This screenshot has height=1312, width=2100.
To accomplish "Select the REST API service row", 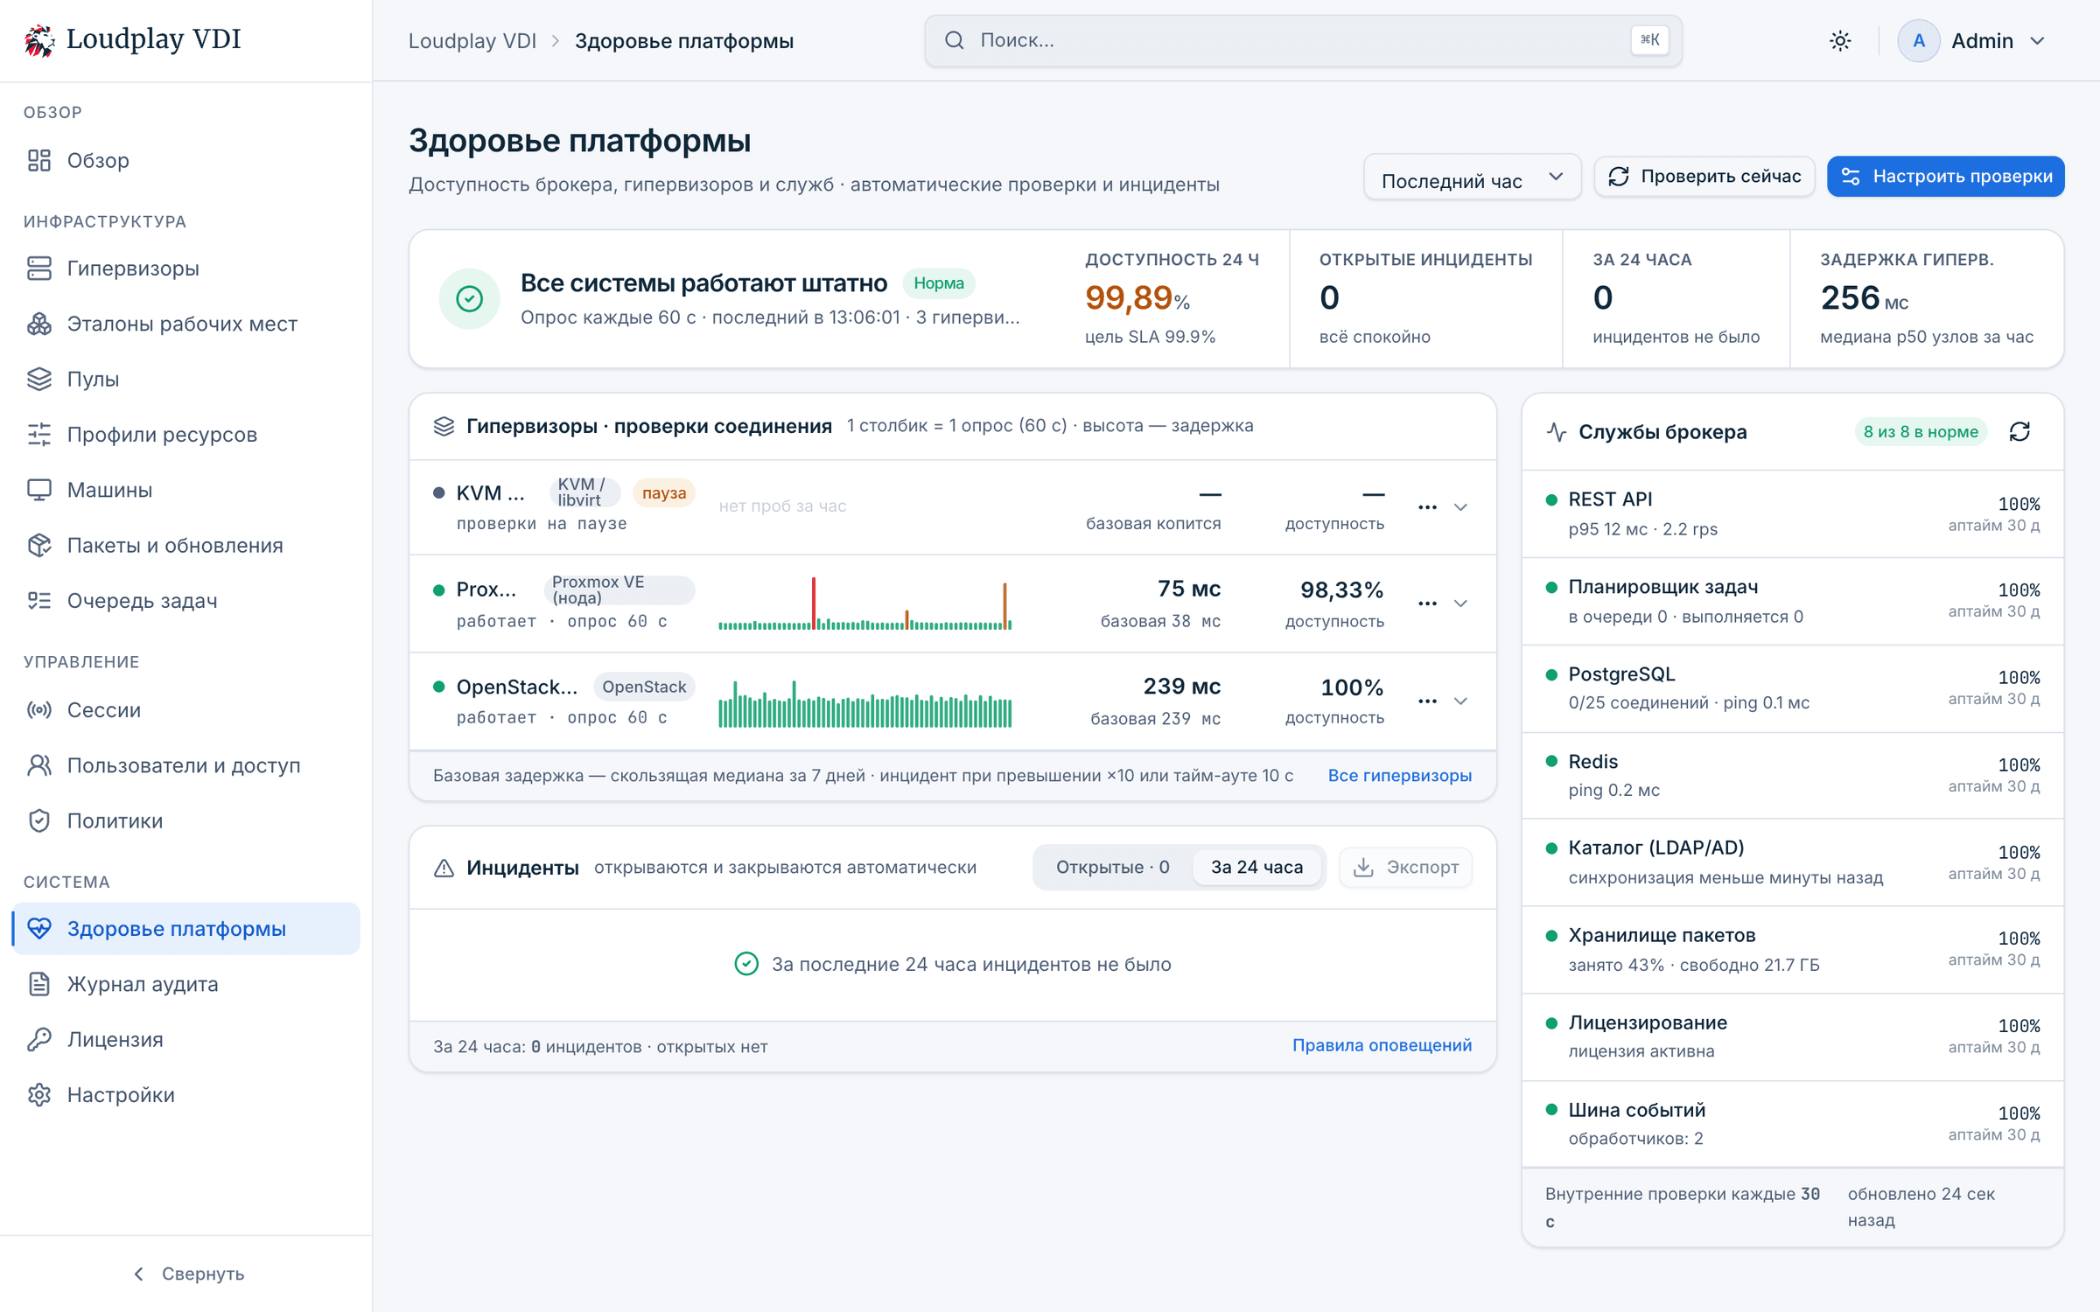I will pyautogui.click(x=1793, y=514).
